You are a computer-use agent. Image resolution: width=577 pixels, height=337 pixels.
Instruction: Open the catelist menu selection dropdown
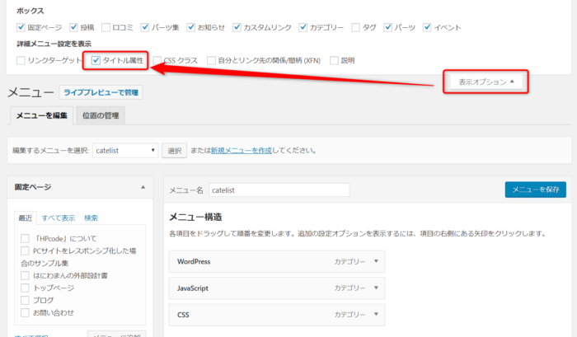[x=124, y=151]
